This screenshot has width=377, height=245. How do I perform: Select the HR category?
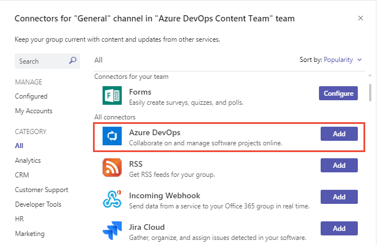click(19, 219)
